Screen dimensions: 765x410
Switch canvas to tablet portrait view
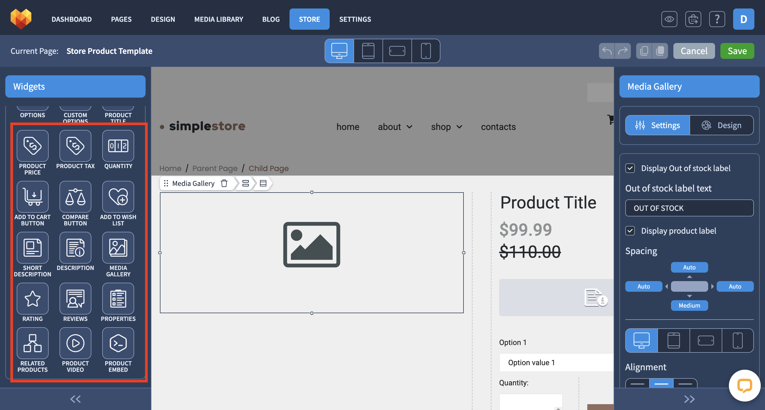tap(368, 51)
